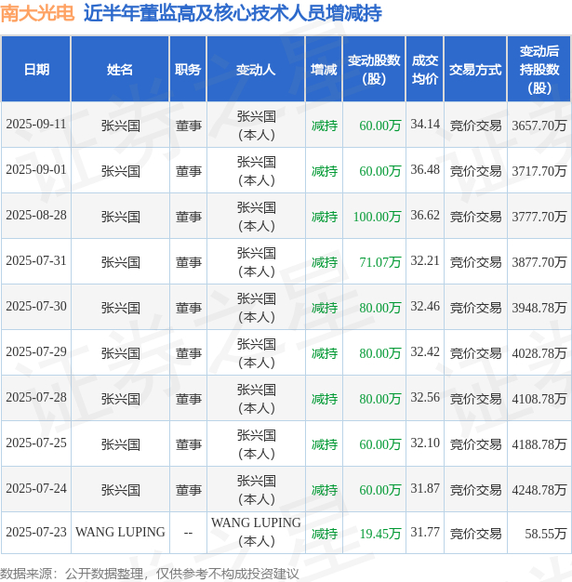This screenshot has height=582, width=572.
Task: Click 张兴国 (本人) in the 2025-08-28 row
Action: (x=257, y=218)
